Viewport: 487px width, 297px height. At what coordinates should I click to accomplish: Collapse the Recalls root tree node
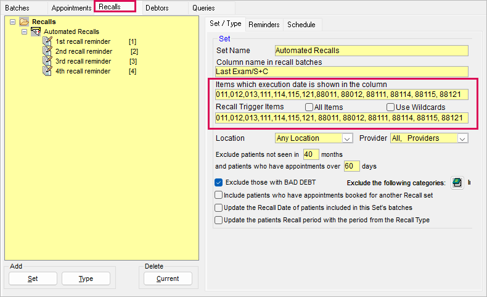[x=13, y=22]
